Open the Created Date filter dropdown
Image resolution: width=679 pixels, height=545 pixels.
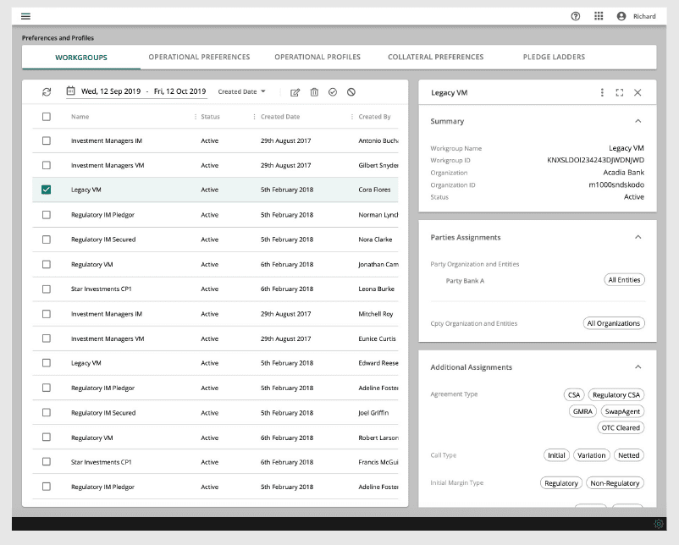point(241,91)
